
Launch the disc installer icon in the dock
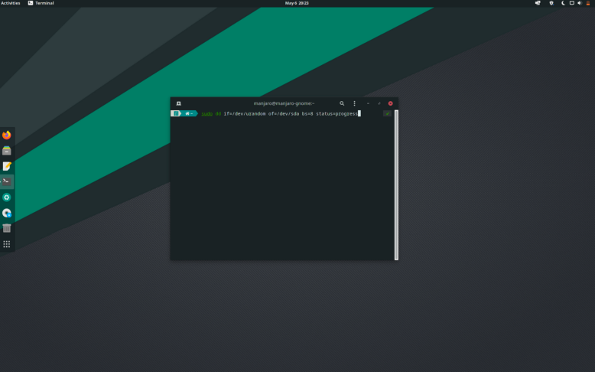pos(7,213)
